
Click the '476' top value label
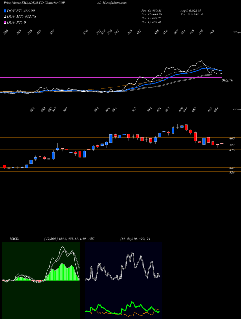tap(165, 32)
